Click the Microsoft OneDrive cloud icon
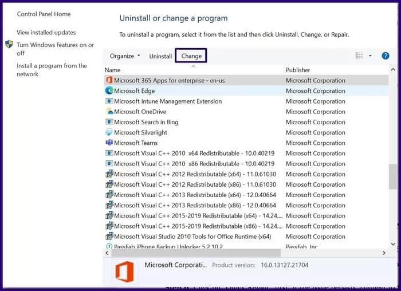Image resolution: width=401 pixels, height=291 pixels. point(109,111)
